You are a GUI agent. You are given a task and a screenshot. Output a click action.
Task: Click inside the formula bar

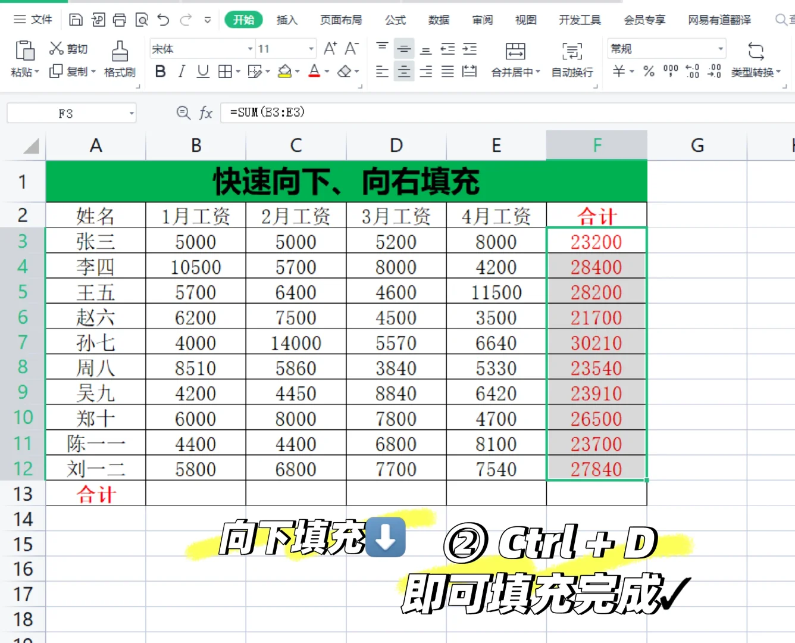(x=357, y=113)
